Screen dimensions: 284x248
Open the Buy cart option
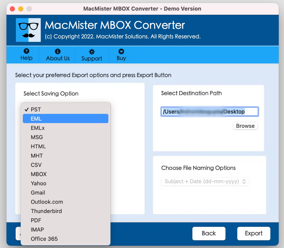[121, 55]
